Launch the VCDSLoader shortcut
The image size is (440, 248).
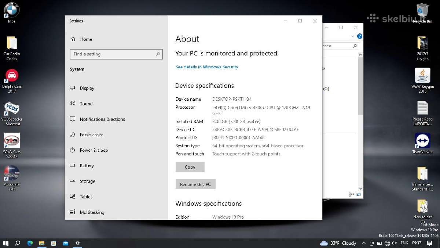pyautogui.click(x=12, y=114)
